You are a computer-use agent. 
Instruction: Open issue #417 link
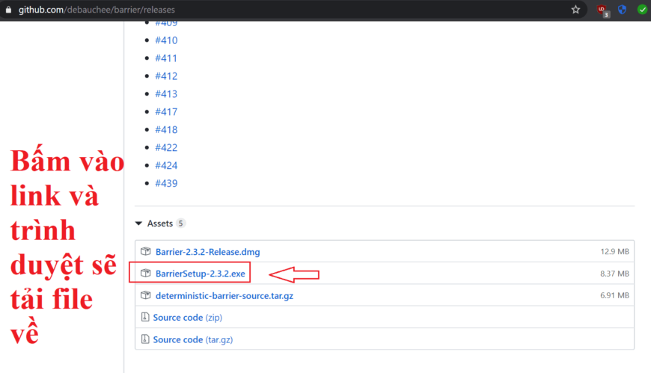pyautogui.click(x=166, y=112)
